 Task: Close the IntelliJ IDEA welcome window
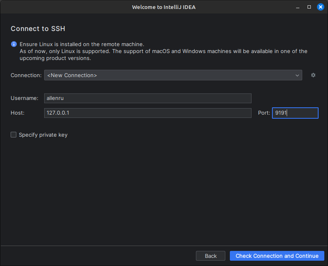tap(320, 7)
